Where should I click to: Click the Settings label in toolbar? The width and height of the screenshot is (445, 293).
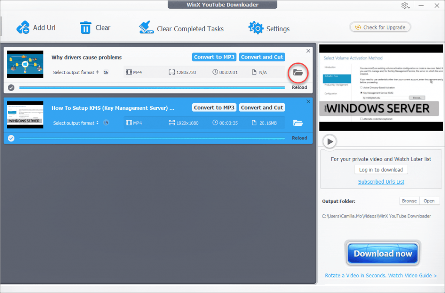tap(278, 29)
